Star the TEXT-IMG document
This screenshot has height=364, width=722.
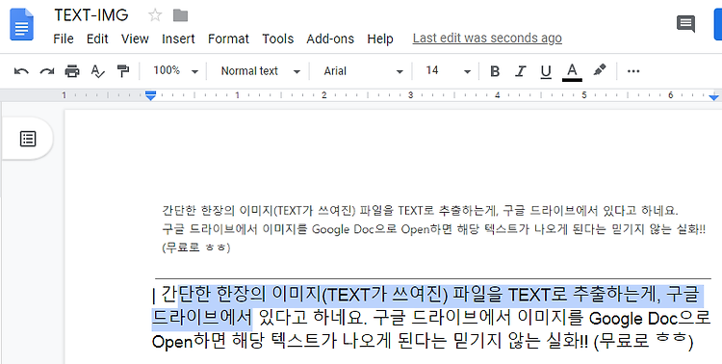[155, 15]
